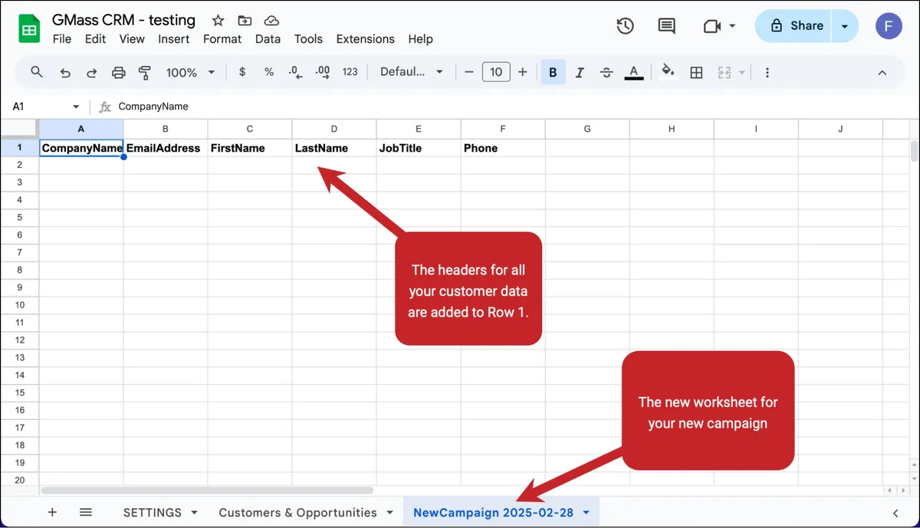
Task: Click the Share button
Action: pos(793,26)
